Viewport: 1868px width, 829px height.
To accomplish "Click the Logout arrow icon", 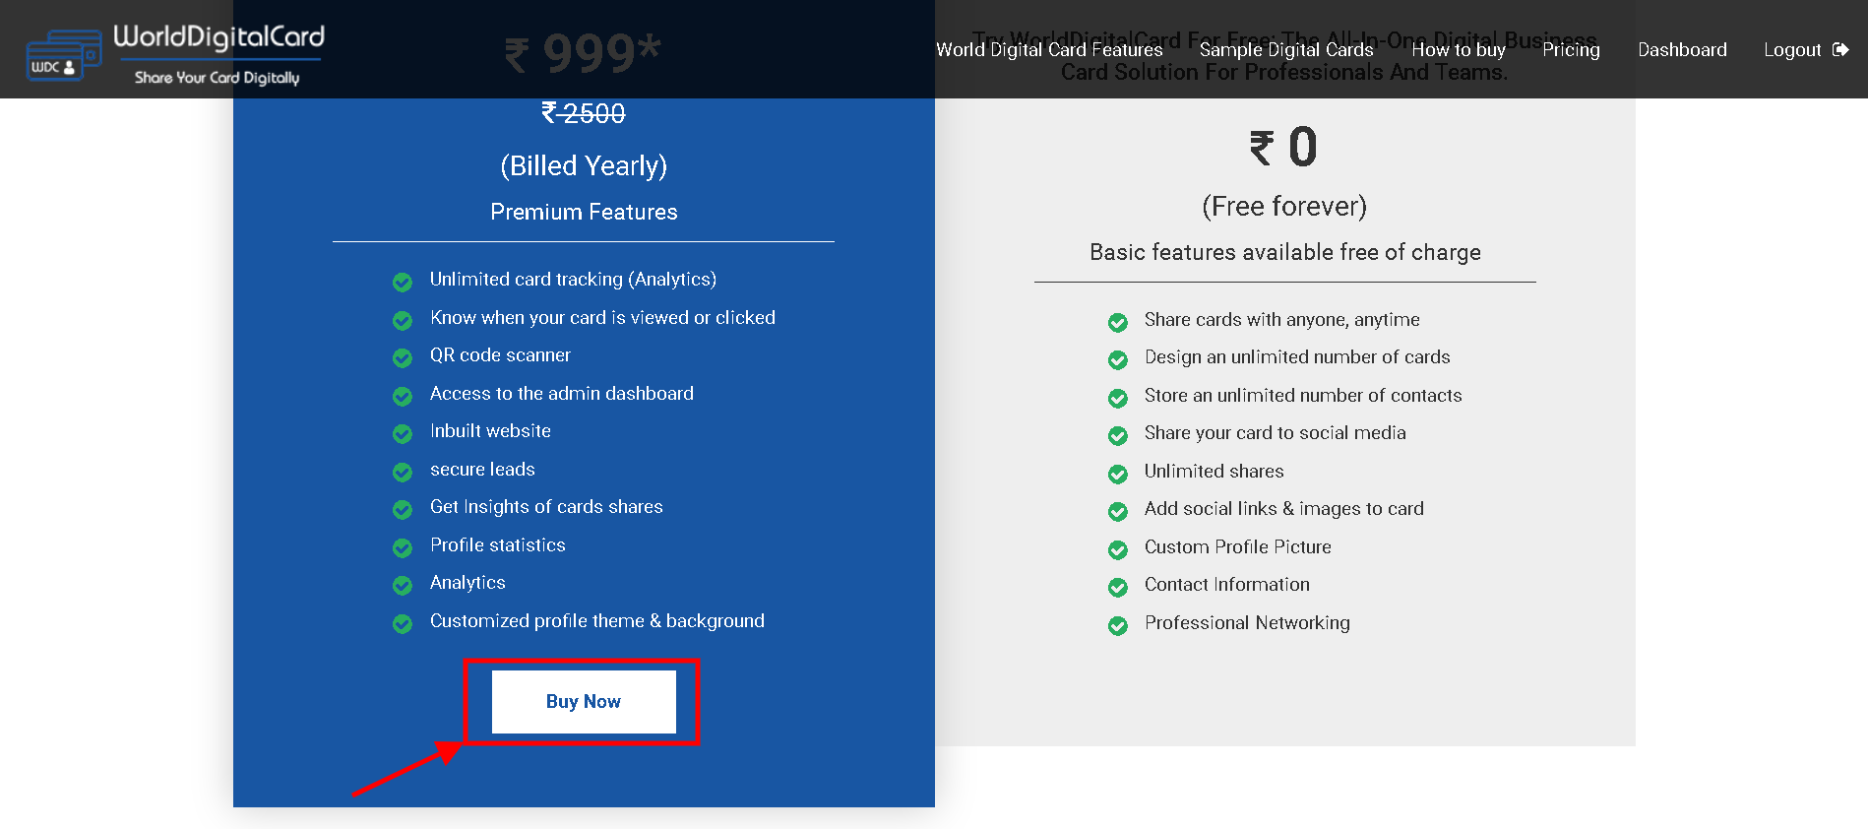I will (1840, 49).
